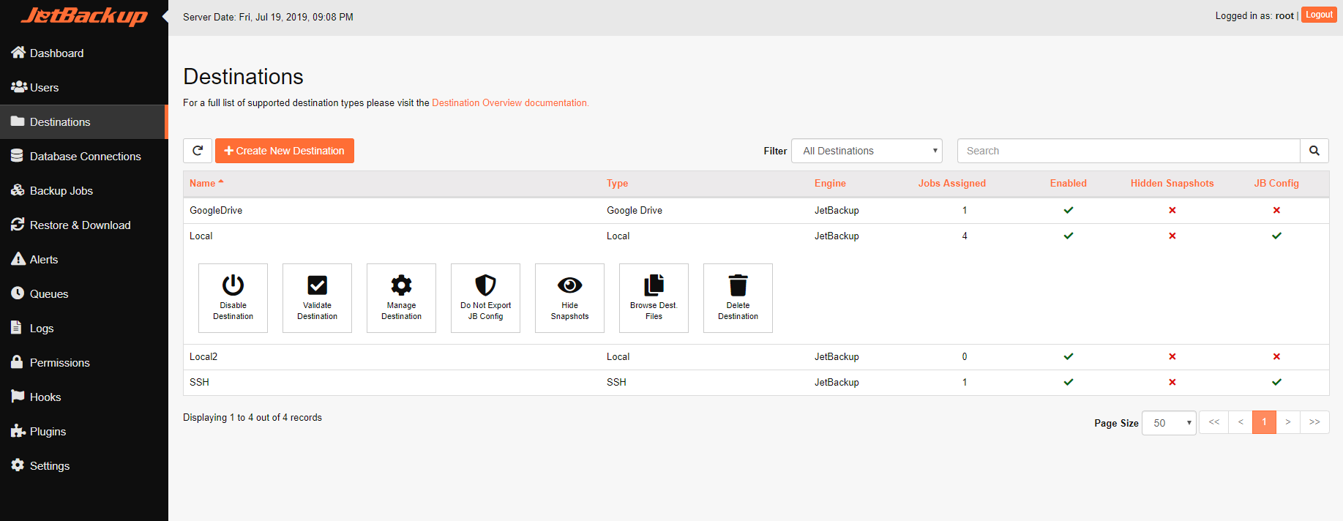1343x521 pixels.
Task: Go to the next page of results
Action: pos(1288,422)
